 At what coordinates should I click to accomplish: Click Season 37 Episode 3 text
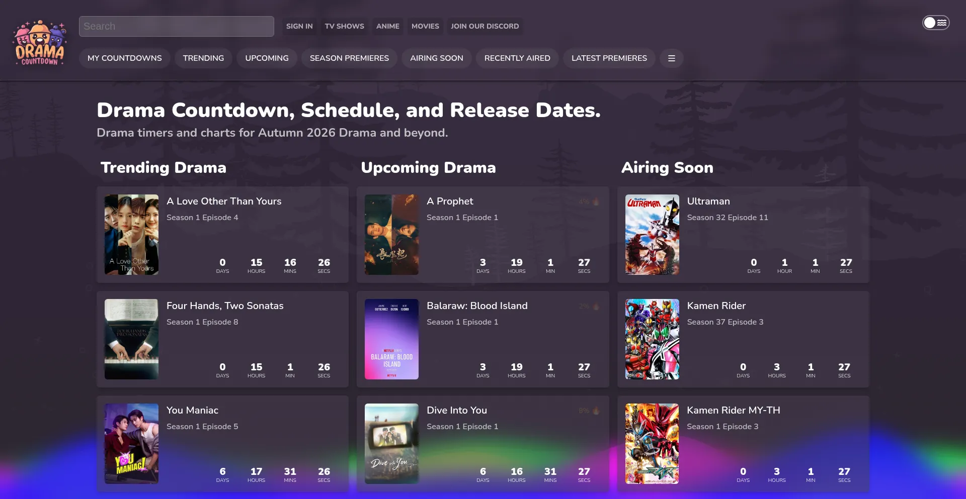pos(725,322)
